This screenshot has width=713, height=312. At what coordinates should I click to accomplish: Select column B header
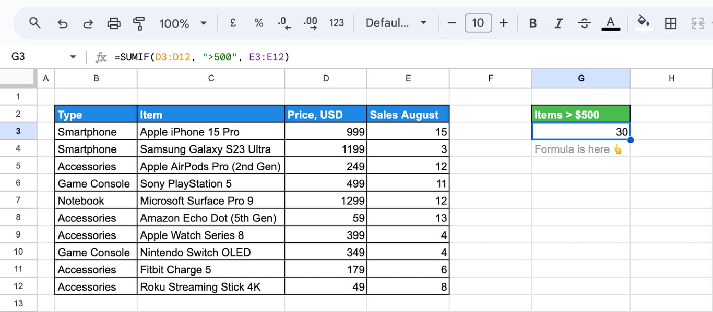click(x=96, y=78)
